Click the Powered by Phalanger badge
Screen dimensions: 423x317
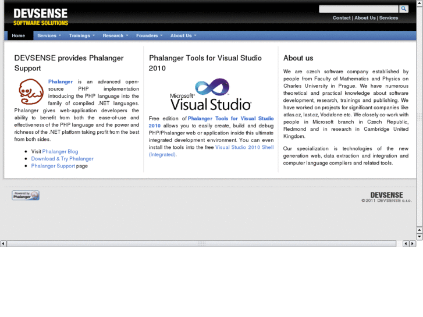26,195
